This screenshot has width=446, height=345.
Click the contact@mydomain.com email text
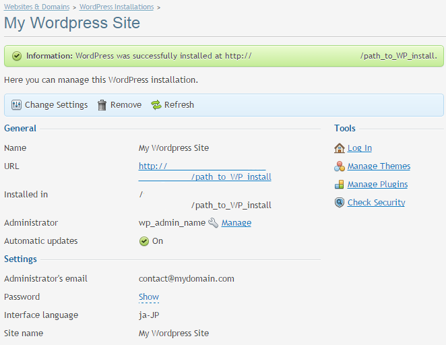coord(187,279)
